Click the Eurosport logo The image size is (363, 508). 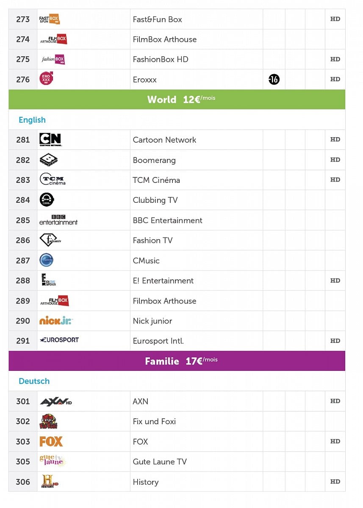click(x=59, y=340)
